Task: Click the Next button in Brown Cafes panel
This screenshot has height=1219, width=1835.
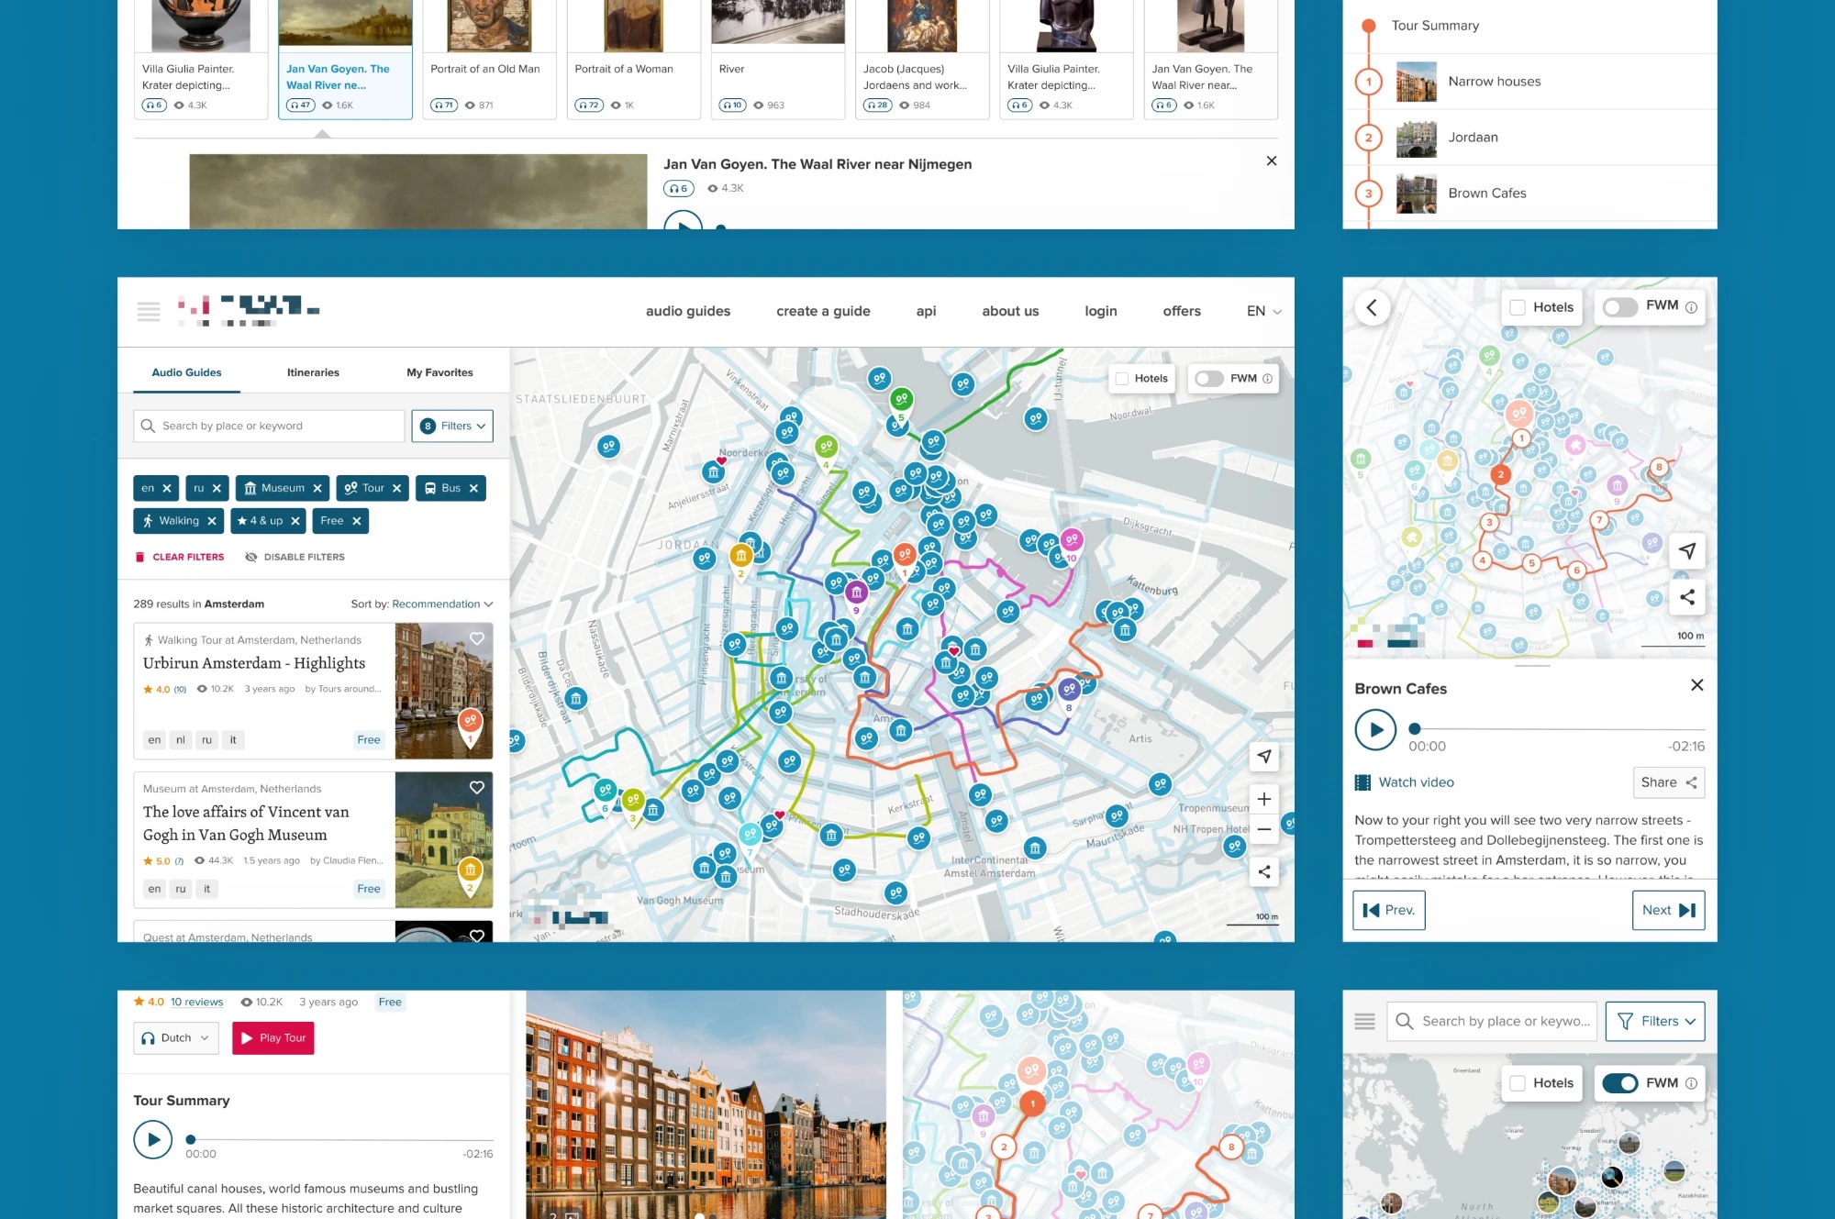Action: coord(1668,910)
